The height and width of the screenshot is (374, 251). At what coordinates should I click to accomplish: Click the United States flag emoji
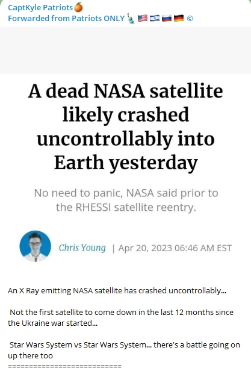(143, 18)
